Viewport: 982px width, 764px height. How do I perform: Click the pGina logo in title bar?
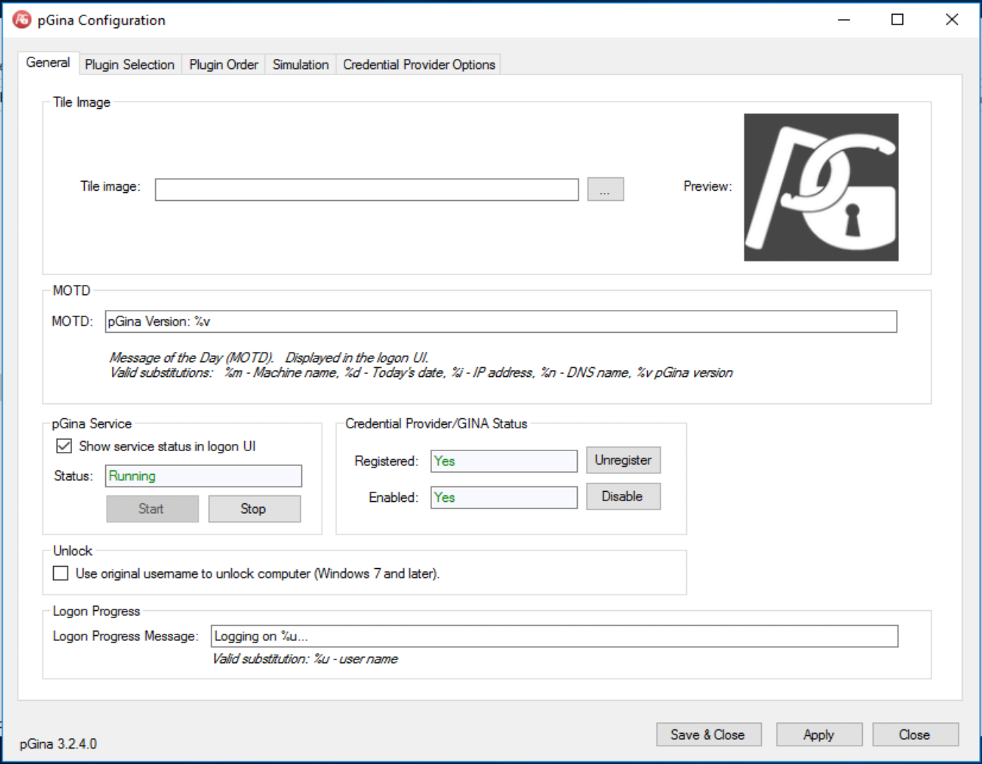[21, 20]
